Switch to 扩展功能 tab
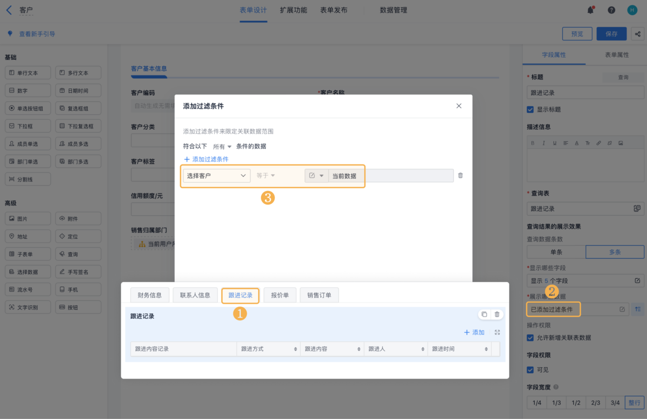The width and height of the screenshot is (647, 419). point(293,10)
